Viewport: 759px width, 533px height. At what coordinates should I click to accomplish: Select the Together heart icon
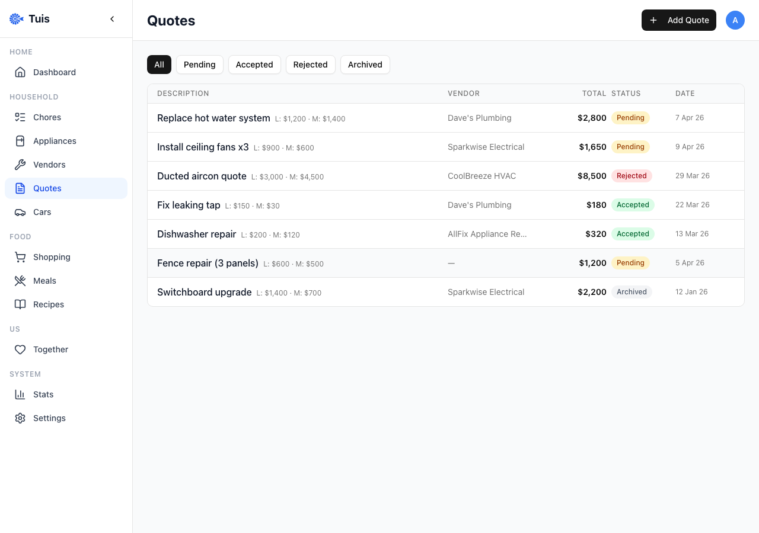point(20,349)
